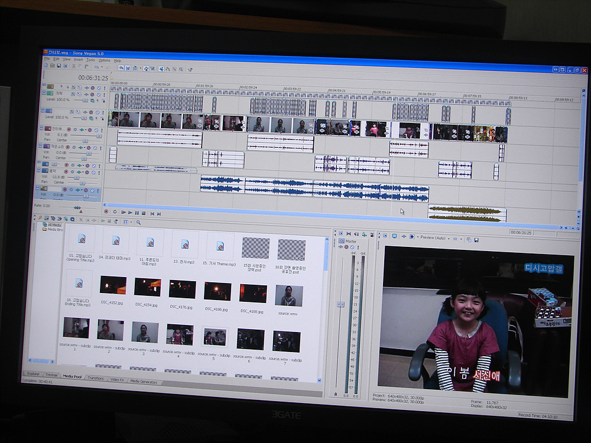Open Track FX on audio track 4

coord(82,130)
